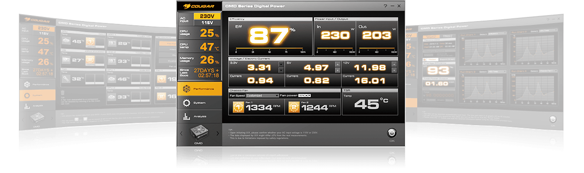Open the Performance tab in the sidebar
Image resolution: width=584 pixels, height=173 pixels.
pyautogui.click(x=199, y=89)
